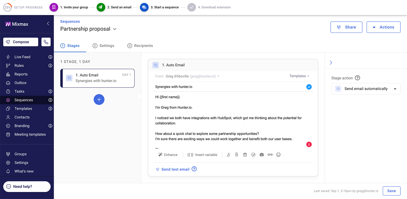Expand the Partnership proposal sequence dropdown
This screenshot has width=407, height=199.
(115, 29)
